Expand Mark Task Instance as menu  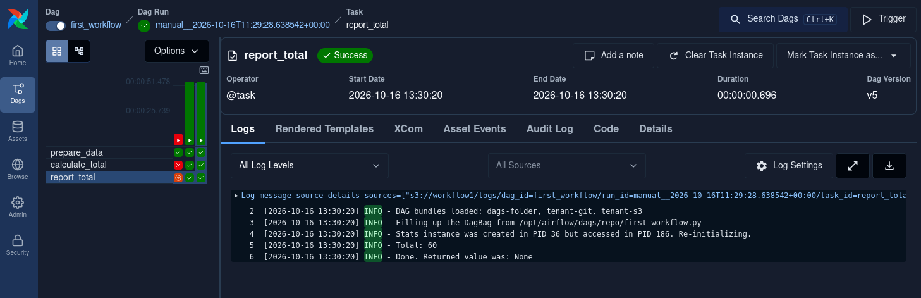(843, 55)
